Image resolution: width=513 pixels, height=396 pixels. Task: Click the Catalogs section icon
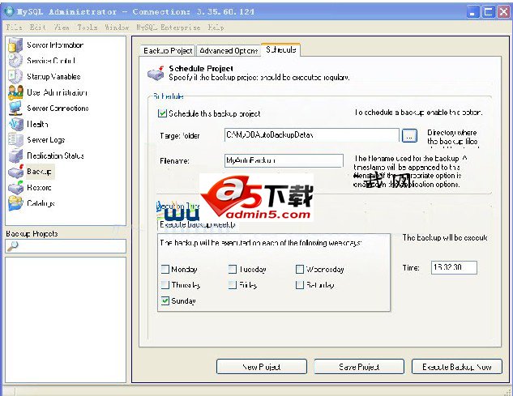click(15, 203)
